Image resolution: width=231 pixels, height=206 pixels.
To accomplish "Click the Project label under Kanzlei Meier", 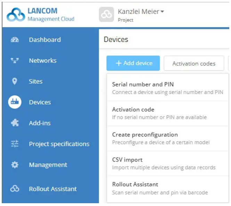I will pos(125,20).
